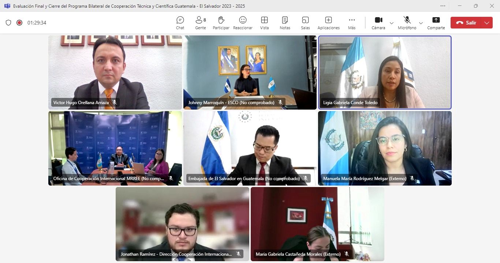
Task: Raise hand with Participar button
Action: (221, 23)
